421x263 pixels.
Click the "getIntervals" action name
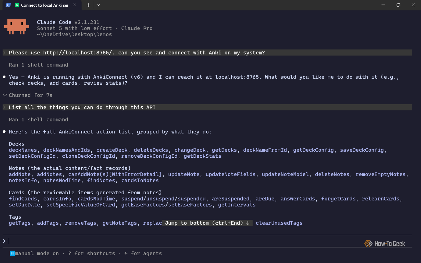(x=237, y=205)
